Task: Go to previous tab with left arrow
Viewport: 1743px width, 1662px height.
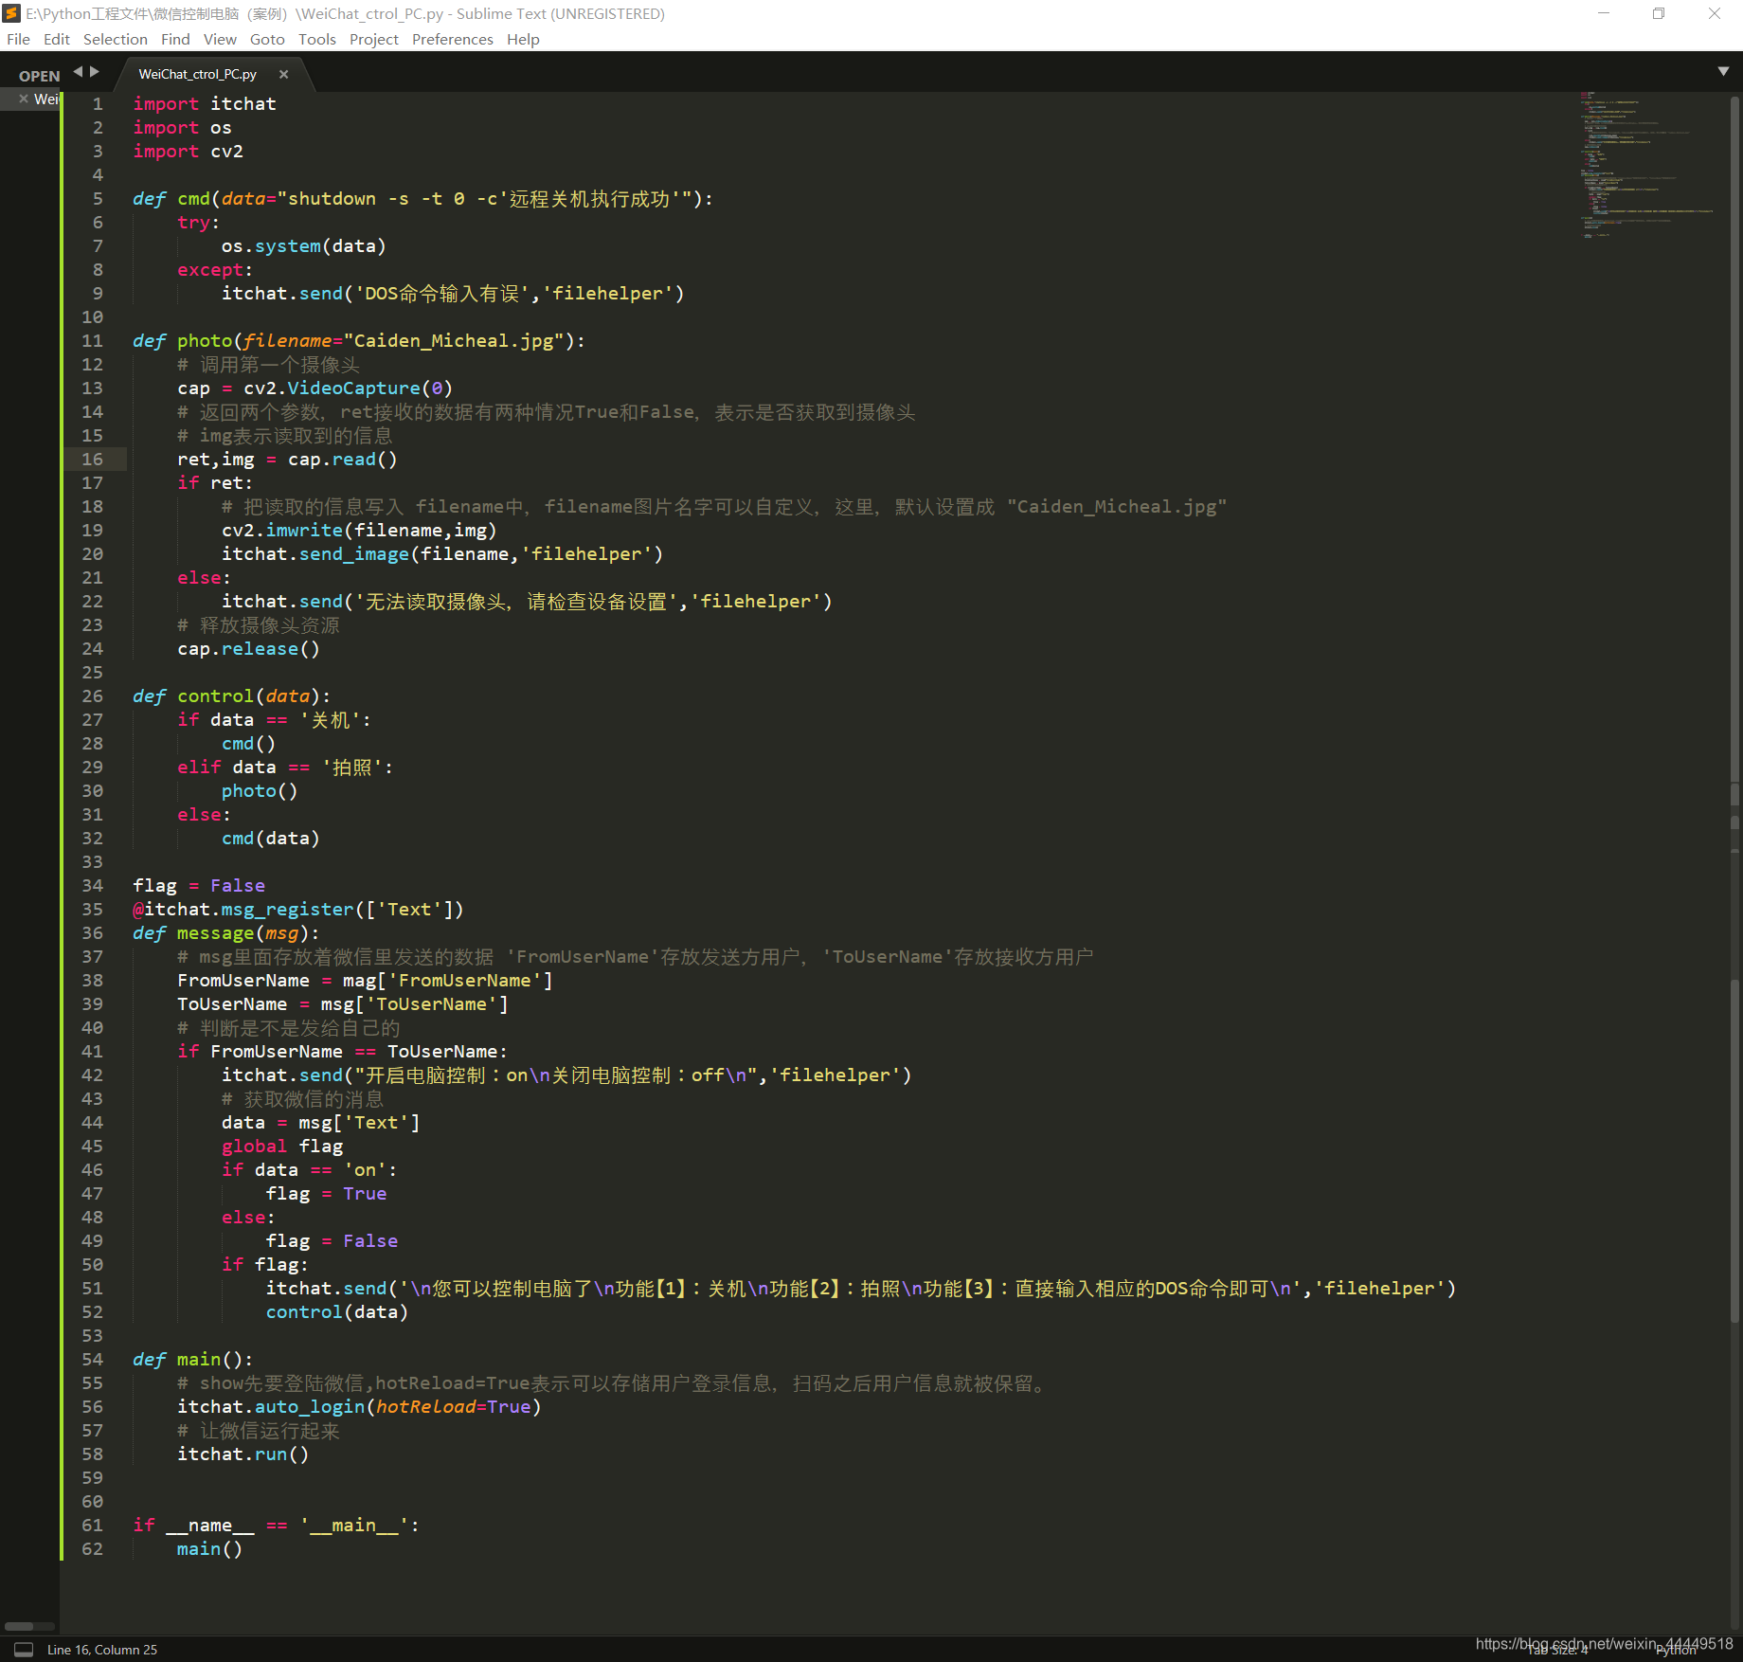Action: [79, 71]
